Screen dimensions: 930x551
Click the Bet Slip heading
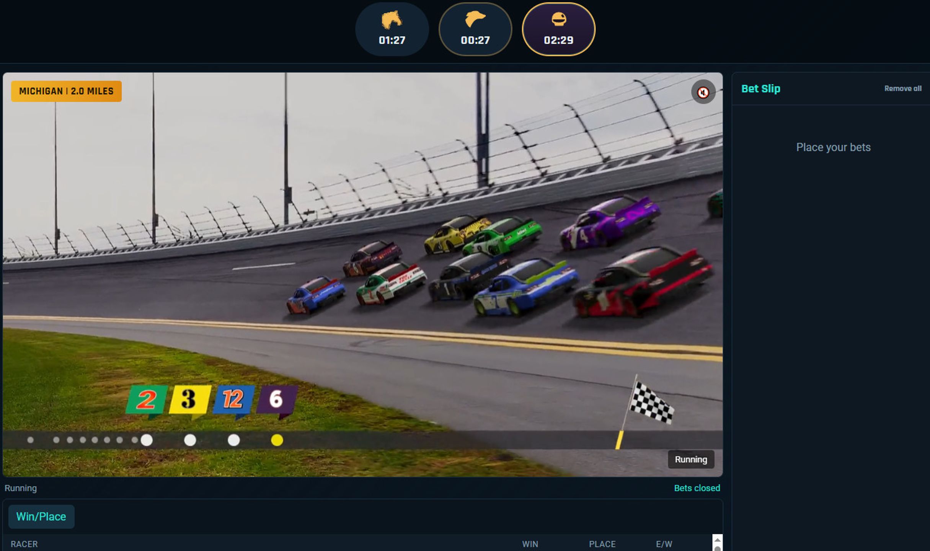[x=761, y=89]
